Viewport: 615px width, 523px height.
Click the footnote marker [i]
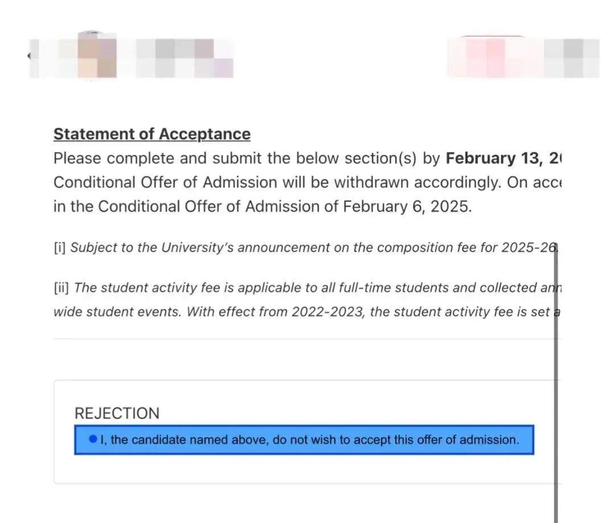coord(60,248)
